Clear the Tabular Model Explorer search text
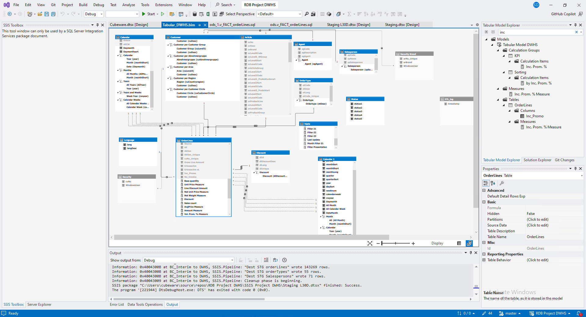Viewport: 586px width, 317px height. [x=576, y=32]
